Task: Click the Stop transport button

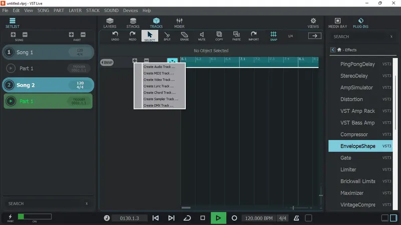Action: (x=203, y=218)
